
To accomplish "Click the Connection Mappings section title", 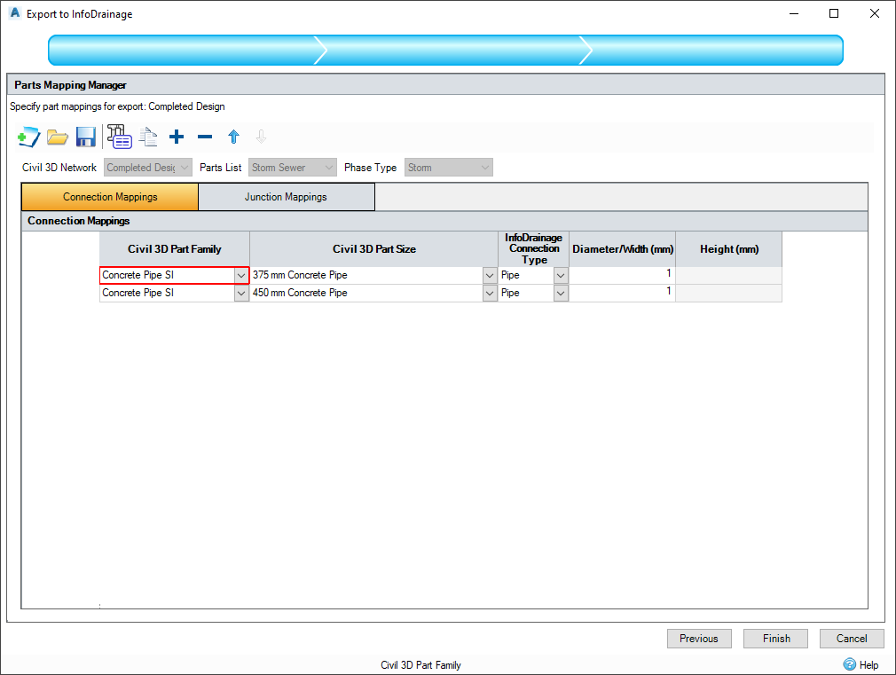I will coord(78,221).
